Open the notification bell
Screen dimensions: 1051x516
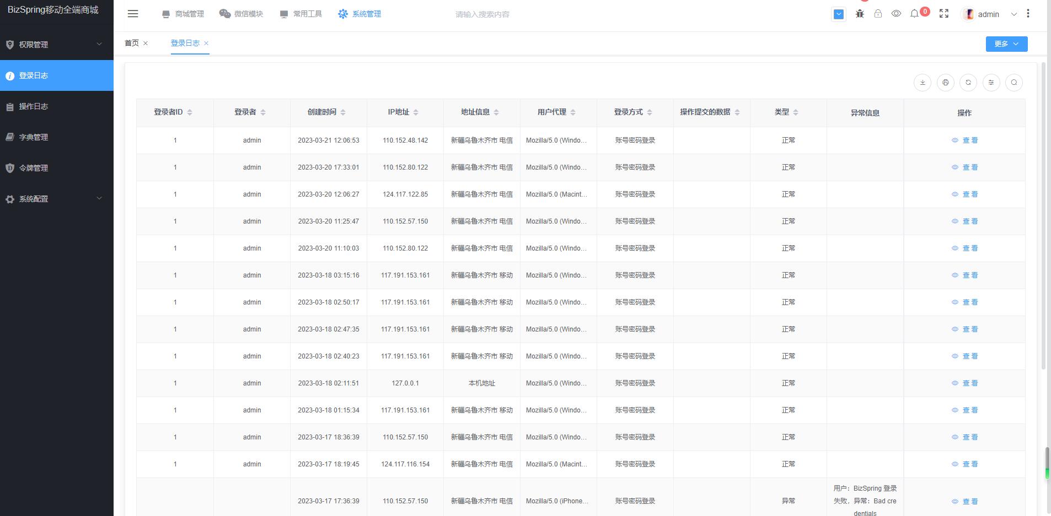(x=914, y=14)
